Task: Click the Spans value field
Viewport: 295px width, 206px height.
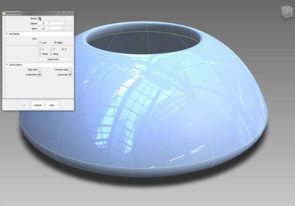Action: [43, 29]
